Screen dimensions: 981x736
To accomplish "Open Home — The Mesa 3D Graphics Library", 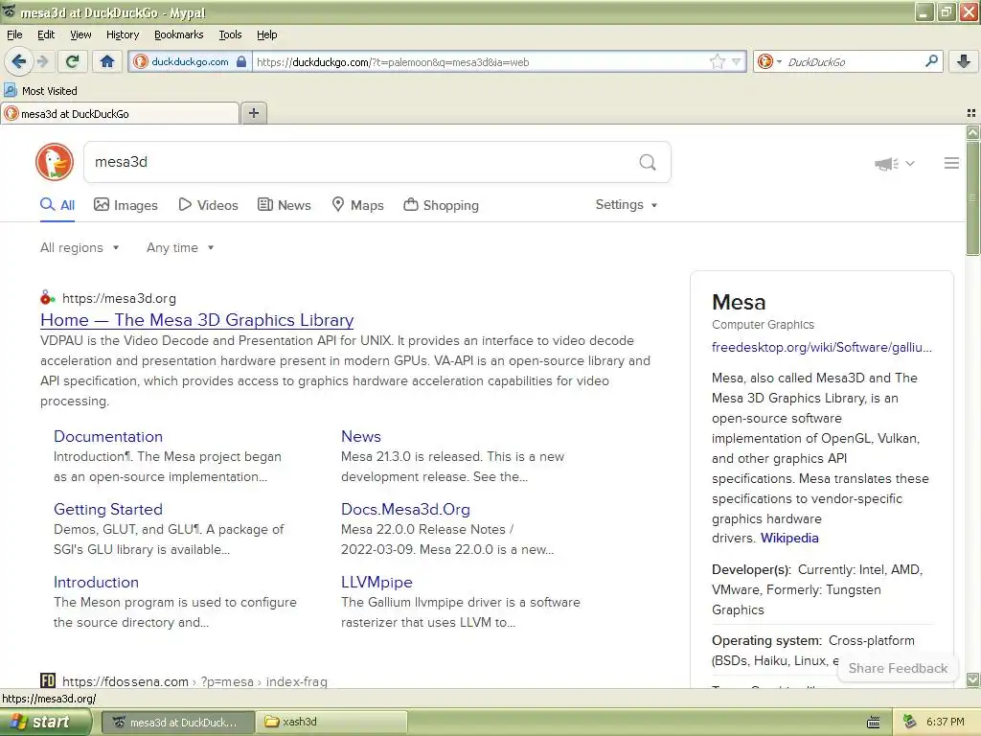I will tap(197, 320).
